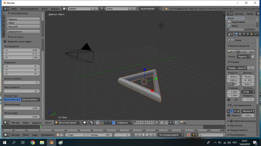Enable the Вирівняти за виглядом checkbox
The image size is (261, 146).
[x=5, y=41]
